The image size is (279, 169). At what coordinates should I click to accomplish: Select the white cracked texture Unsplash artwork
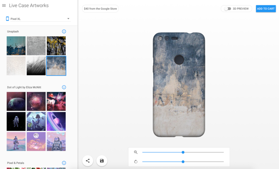(16, 66)
